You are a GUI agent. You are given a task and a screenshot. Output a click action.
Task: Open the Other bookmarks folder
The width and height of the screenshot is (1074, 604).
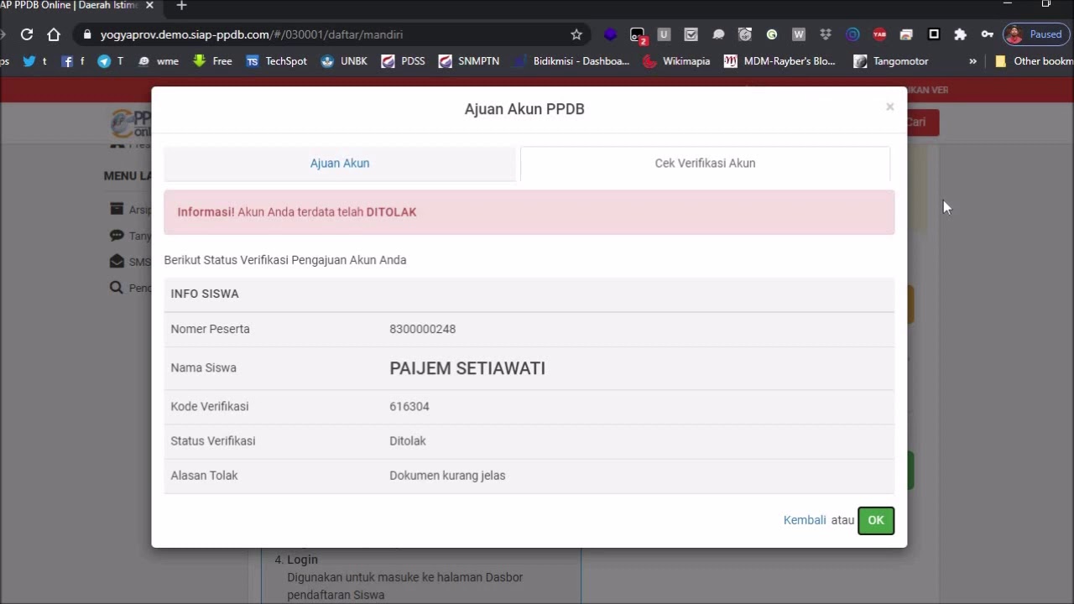(1034, 61)
